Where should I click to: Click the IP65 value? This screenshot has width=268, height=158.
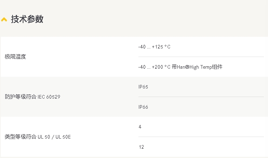(143, 87)
